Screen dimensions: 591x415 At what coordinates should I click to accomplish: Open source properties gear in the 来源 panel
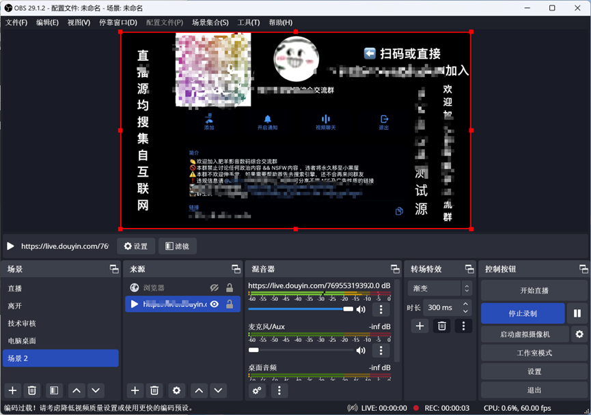(x=177, y=390)
